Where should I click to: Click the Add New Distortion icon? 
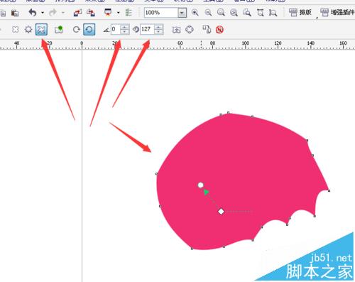coord(58,30)
